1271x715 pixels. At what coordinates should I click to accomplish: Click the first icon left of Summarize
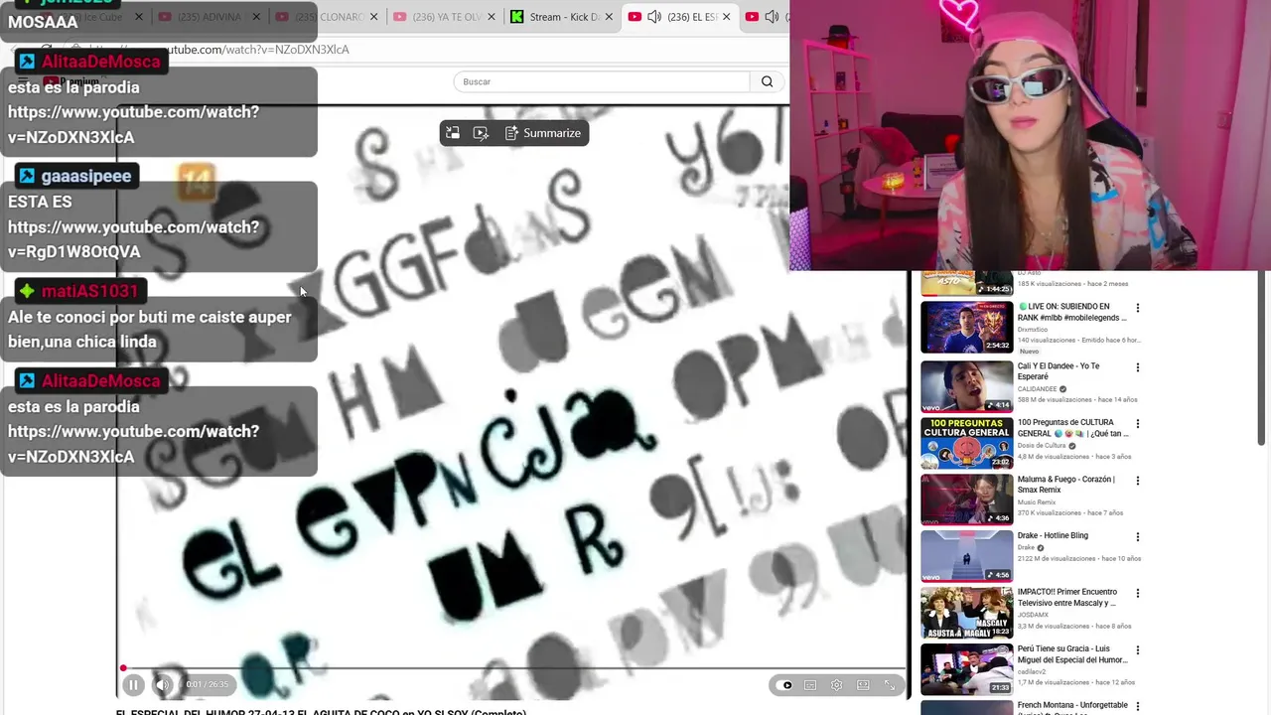pyautogui.click(x=453, y=133)
